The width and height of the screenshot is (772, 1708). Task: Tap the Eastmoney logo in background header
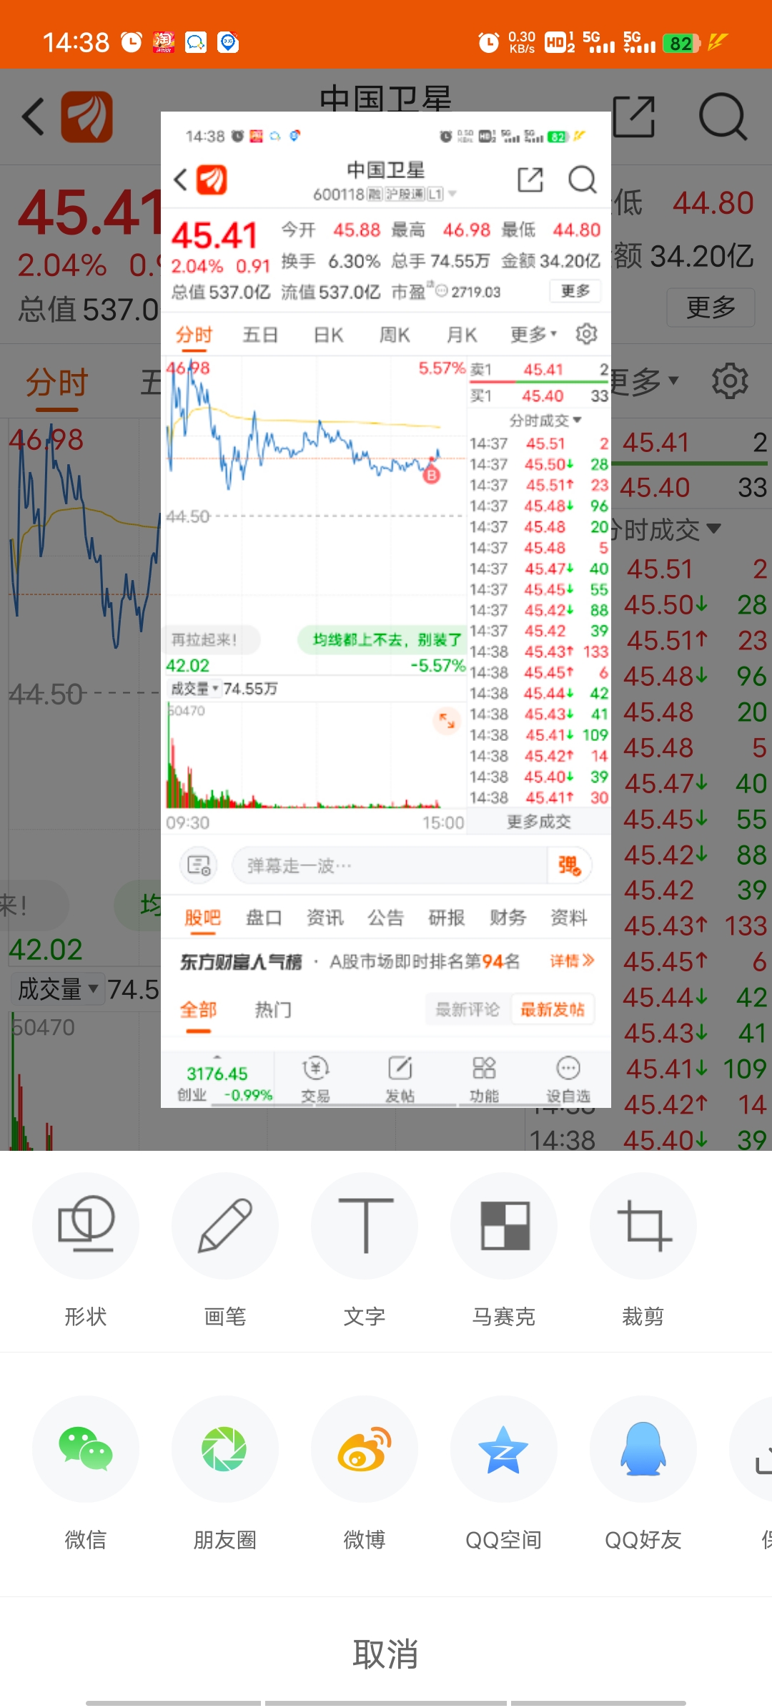[x=86, y=117]
